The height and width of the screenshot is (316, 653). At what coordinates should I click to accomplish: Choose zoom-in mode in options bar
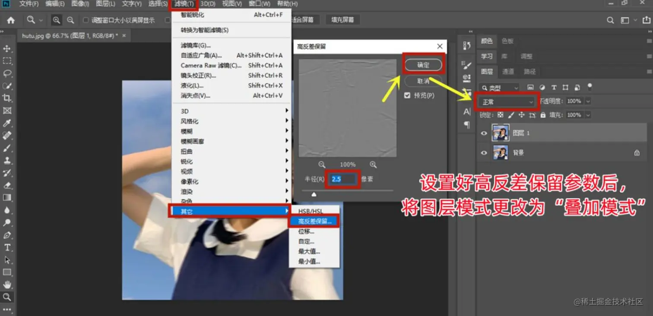pyautogui.click(x=57, y=20)
